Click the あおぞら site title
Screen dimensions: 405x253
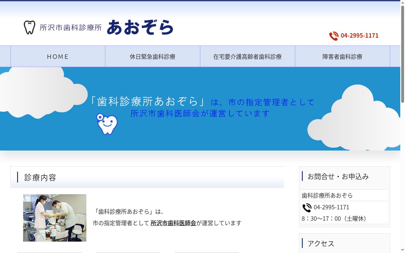(x=140, y=27)
